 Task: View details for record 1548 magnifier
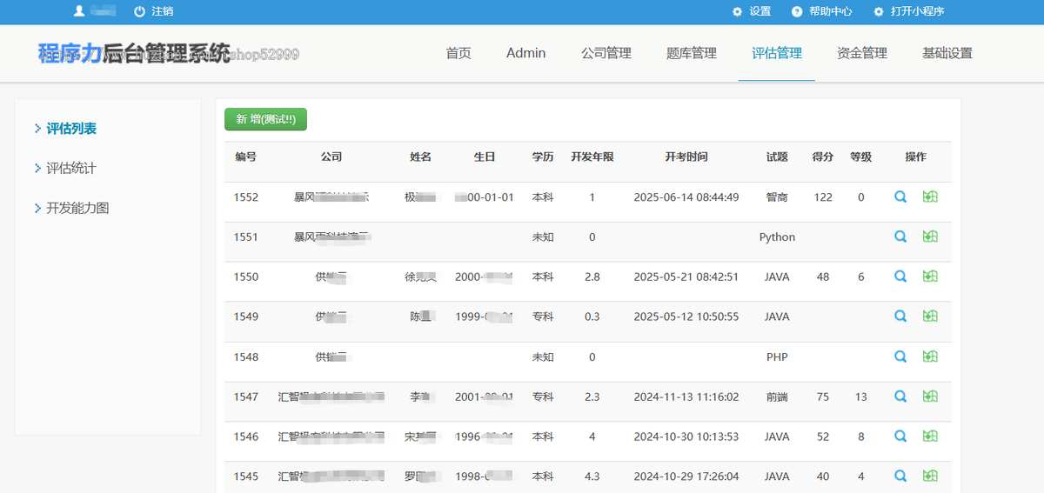900,356
